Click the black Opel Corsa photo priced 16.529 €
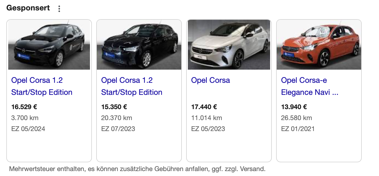 49,45
